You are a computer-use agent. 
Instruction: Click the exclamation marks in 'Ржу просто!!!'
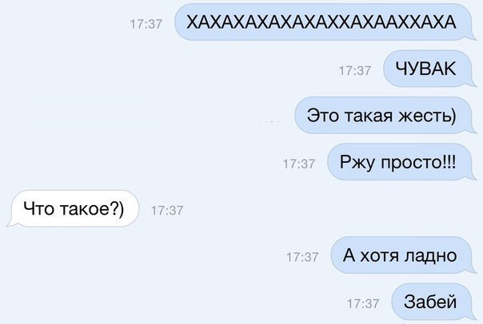[449, 162]
